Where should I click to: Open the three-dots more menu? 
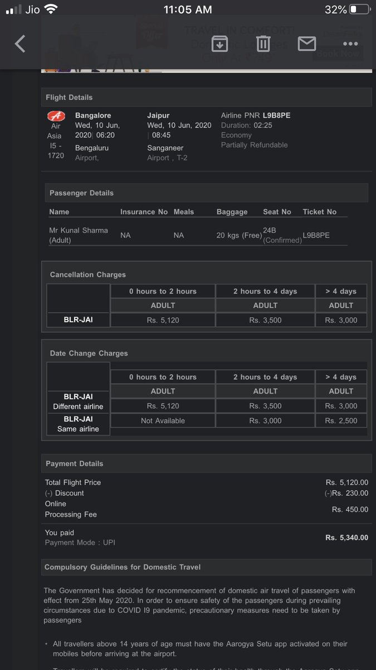click(x=350, y=44)
